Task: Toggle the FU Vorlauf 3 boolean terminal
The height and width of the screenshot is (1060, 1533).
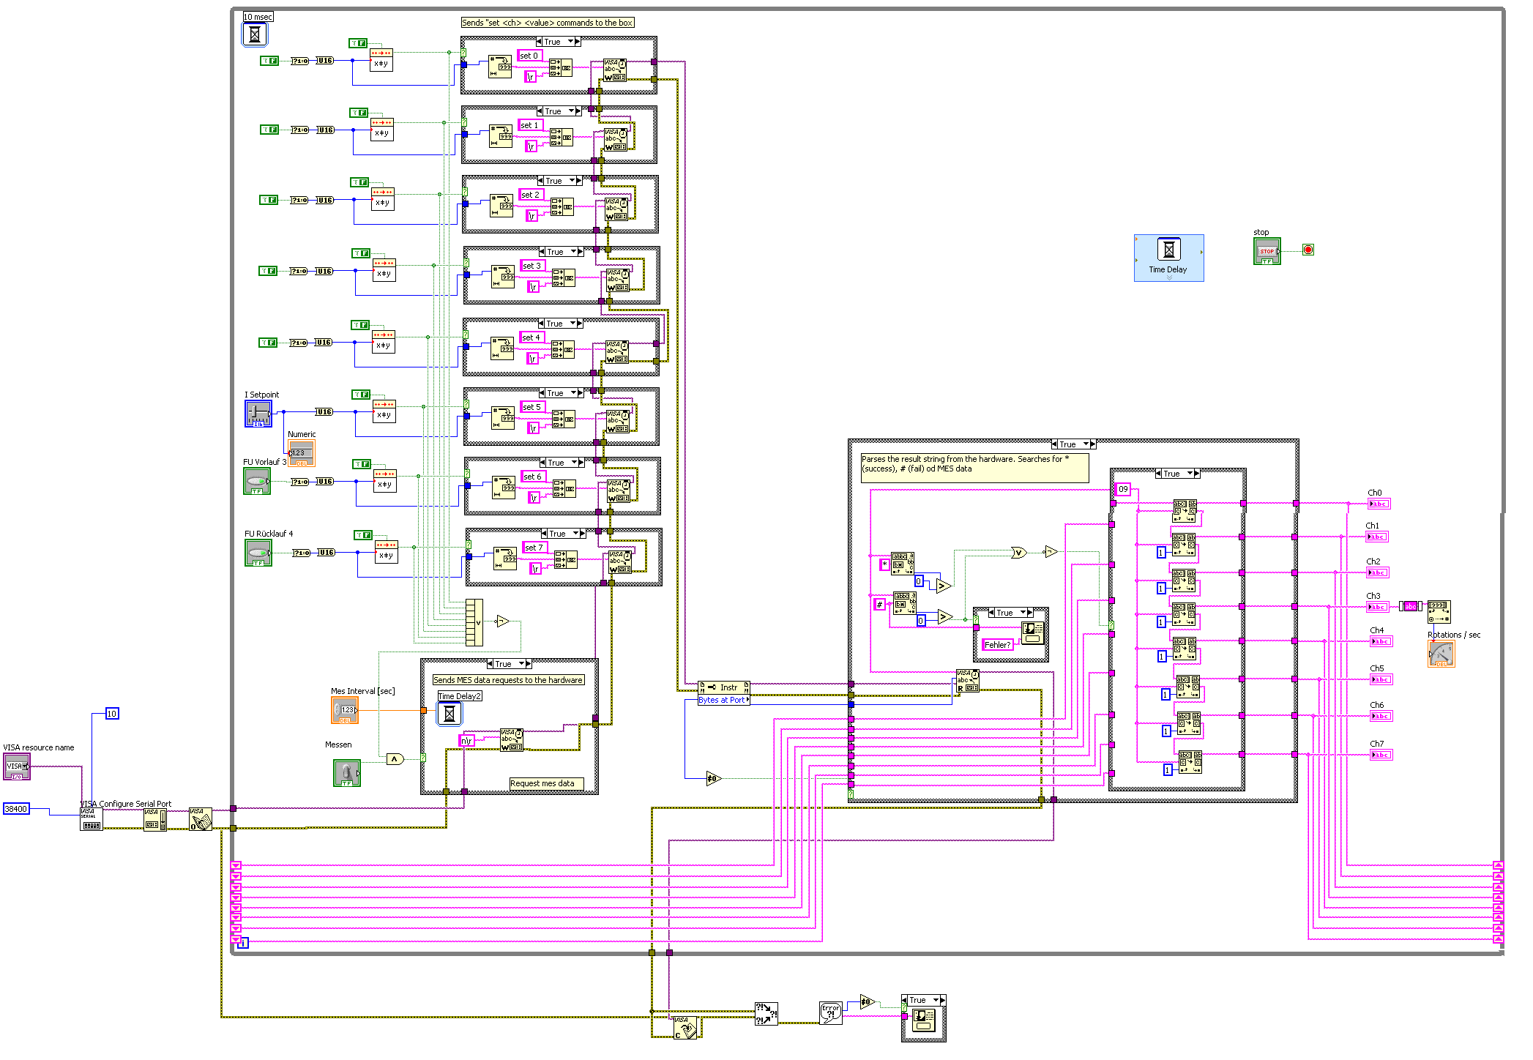Action: 257,481
